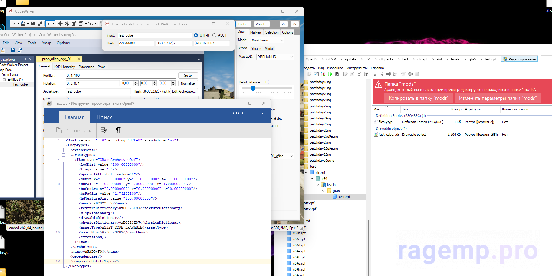This screenshot has width=552, height=276.
Task: Click the expand fullscreen arrow in text viewer
Action: tap(264, 112)
